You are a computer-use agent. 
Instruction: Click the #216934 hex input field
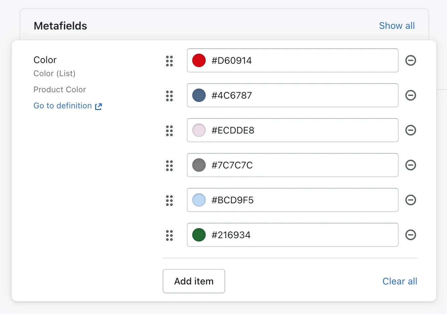tap(293, 235)
